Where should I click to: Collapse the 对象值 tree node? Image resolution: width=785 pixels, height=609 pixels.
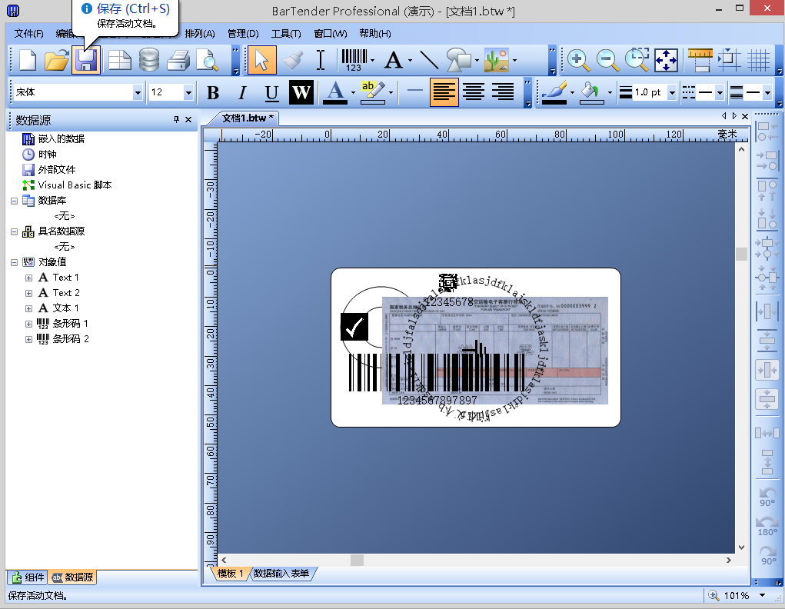pyautogui.click(x=14, y=262)
